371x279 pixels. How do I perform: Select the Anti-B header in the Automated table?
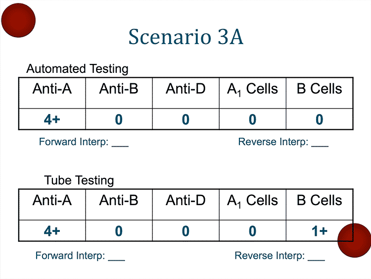pos(119,89)
